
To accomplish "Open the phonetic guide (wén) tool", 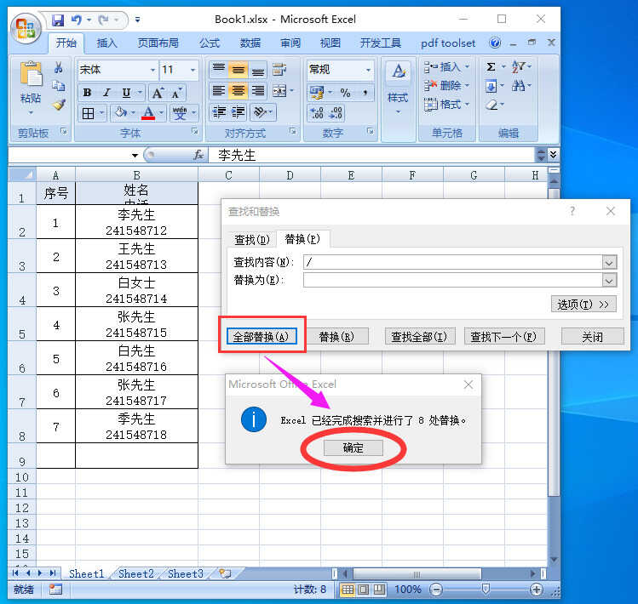I will pyautogui.click(x=180, y=112).
